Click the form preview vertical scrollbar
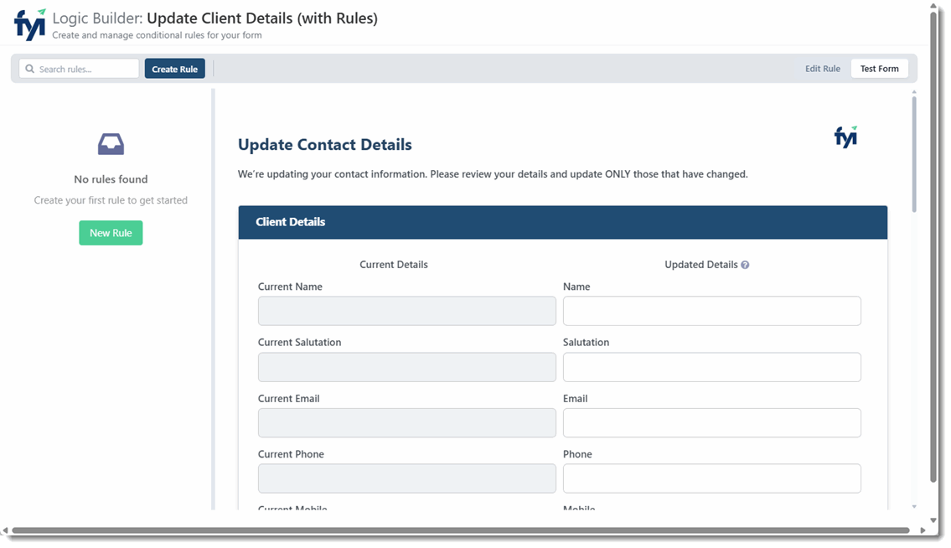This screenshot has height=548, width=951. click(x=914, y=154)
